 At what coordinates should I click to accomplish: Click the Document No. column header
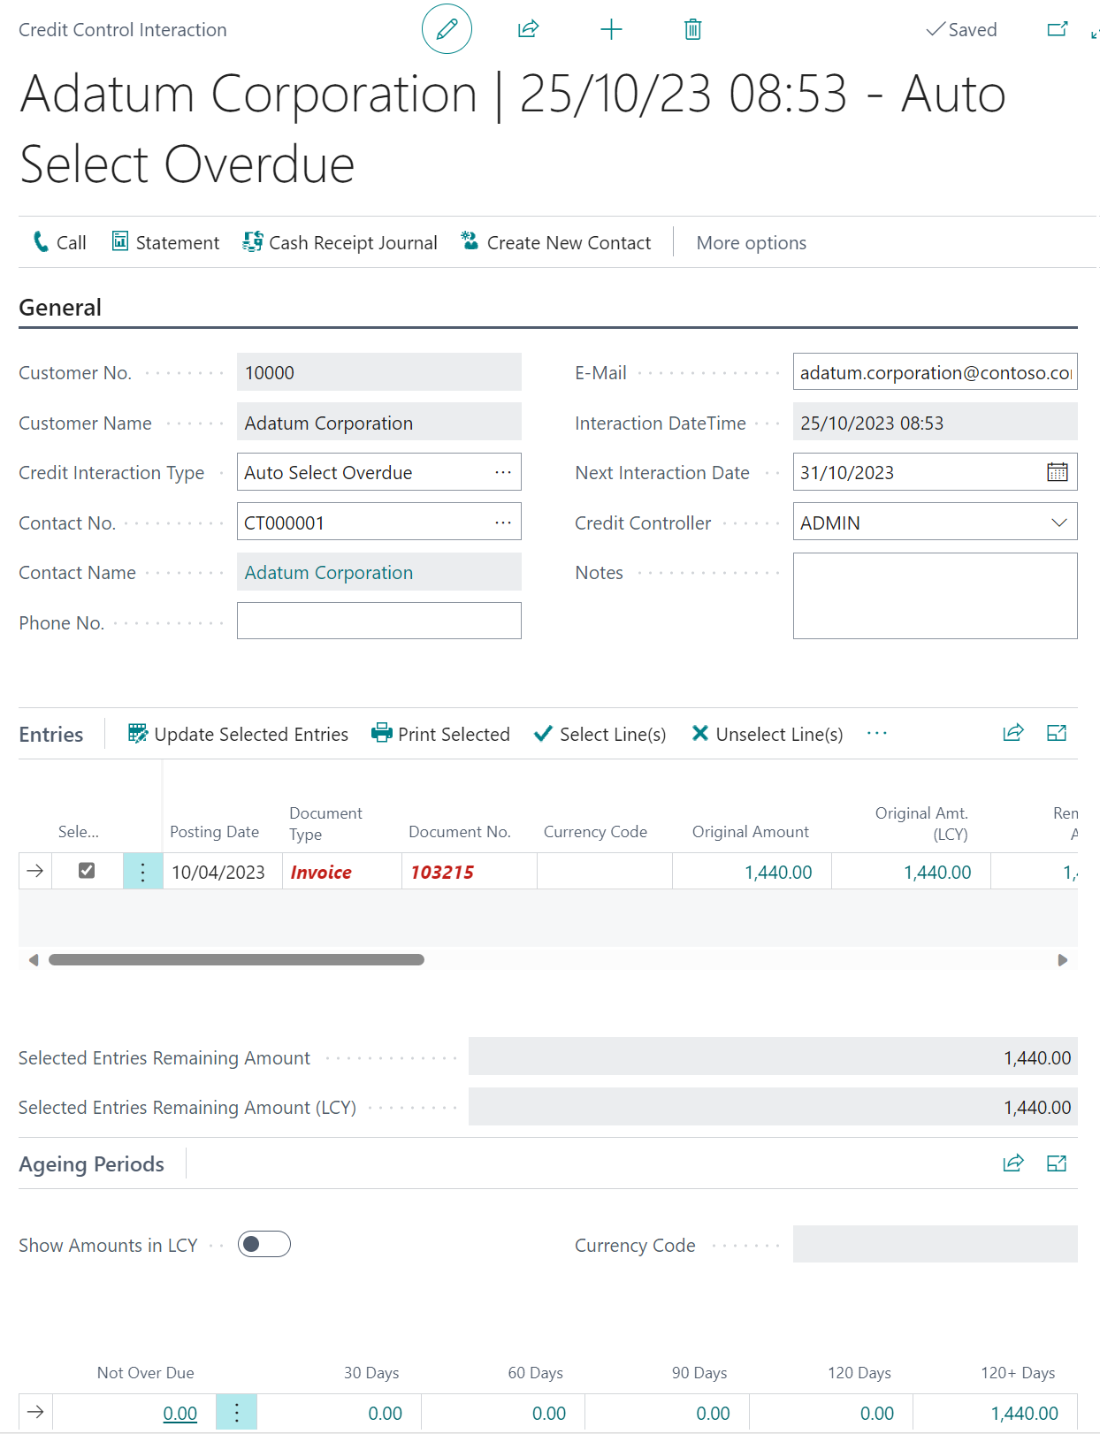(x=460, y=831)
